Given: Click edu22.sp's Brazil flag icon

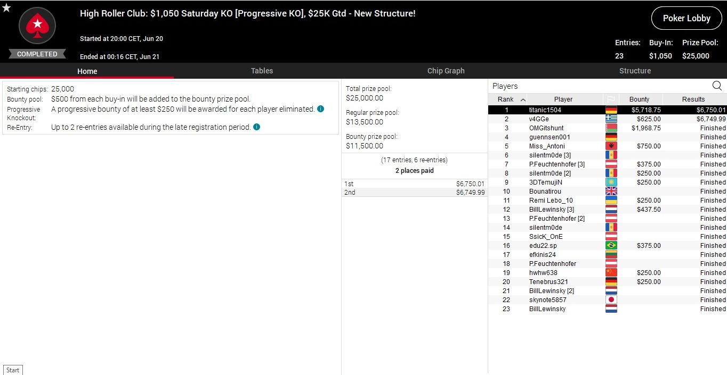Looking at the screenshot, I should 611,246.
